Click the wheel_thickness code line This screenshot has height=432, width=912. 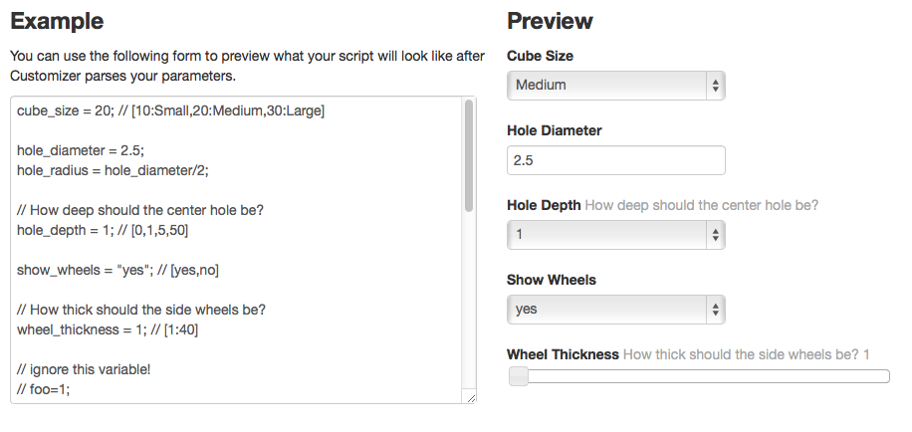coord(108,329)
